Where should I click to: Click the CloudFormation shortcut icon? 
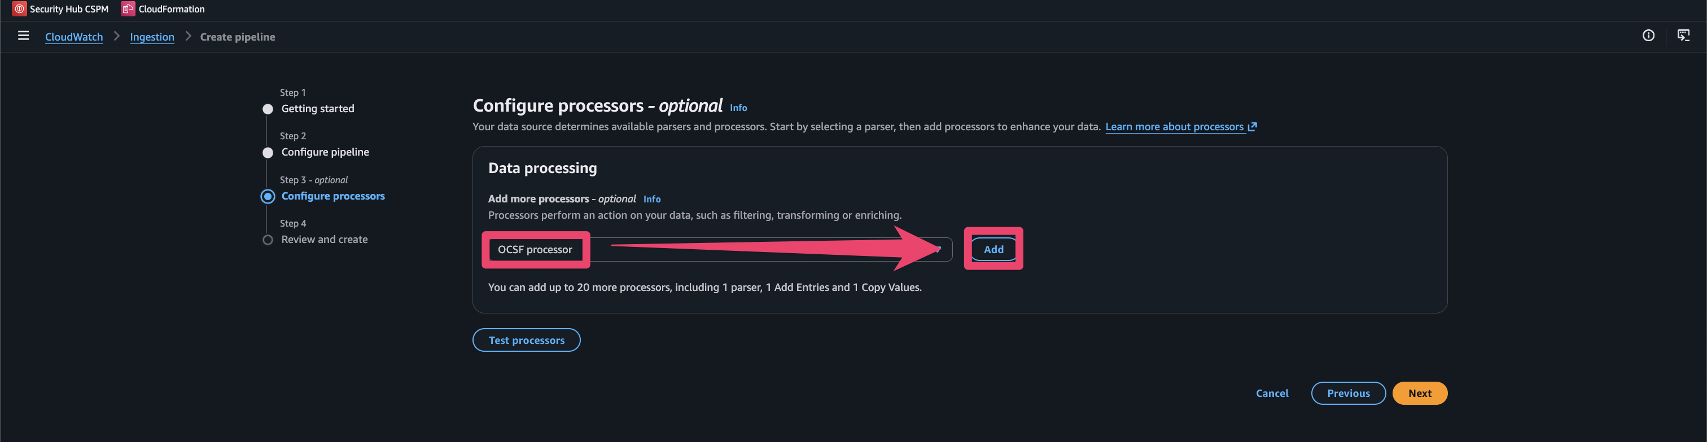click(x=128, y=8)
